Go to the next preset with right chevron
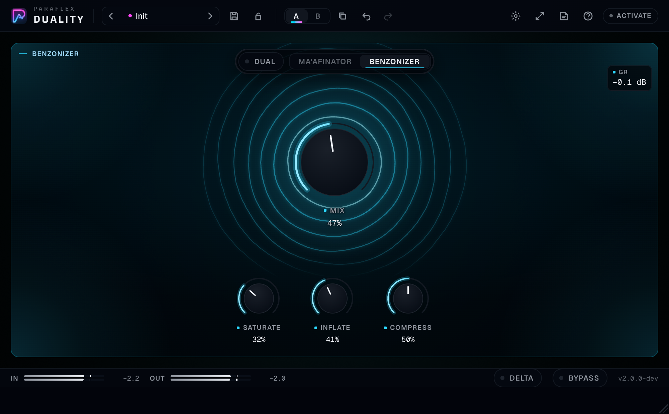Screen dimensions: 669x414 pos(210,16)
